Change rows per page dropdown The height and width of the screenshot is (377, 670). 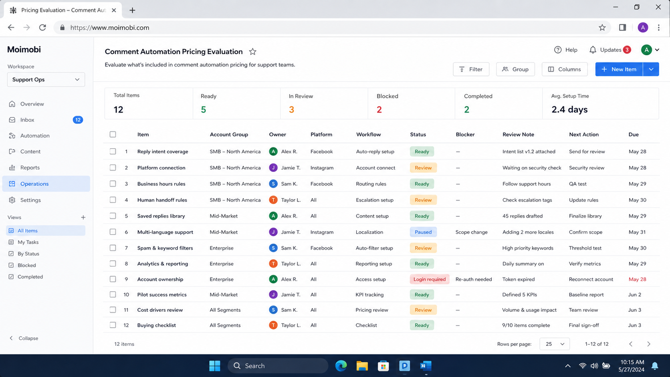click(555, 344)
